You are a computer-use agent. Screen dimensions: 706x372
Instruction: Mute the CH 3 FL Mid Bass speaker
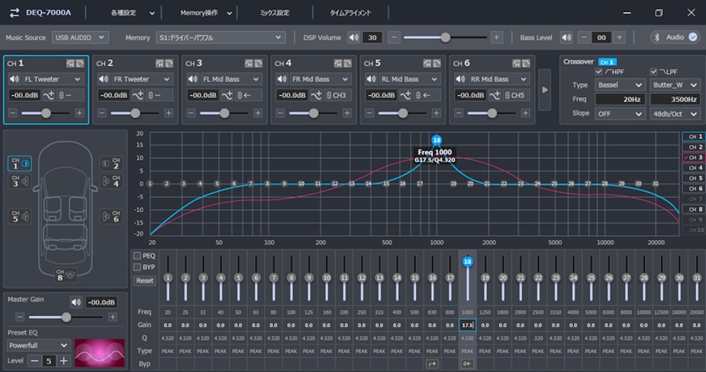[x=192, y=79]
